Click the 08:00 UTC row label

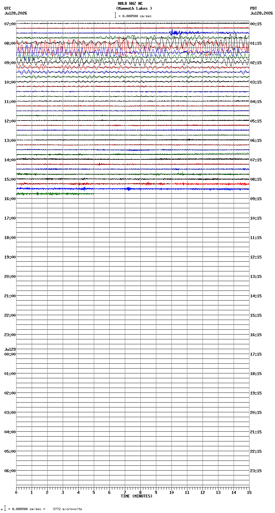[x=10, y=43]
